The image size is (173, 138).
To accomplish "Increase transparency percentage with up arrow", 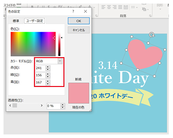I will [62, 105].
